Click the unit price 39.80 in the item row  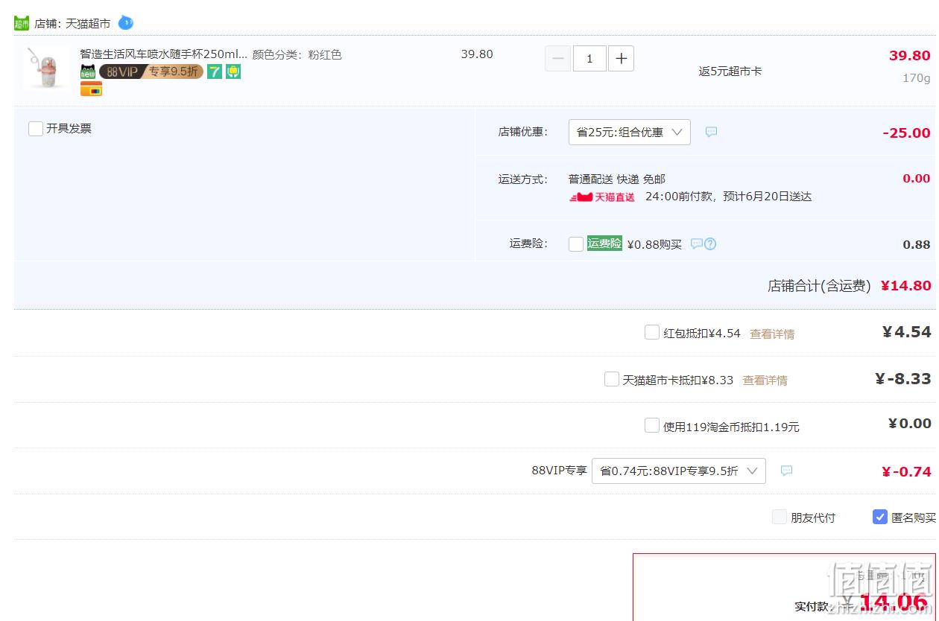pos(477,54)
